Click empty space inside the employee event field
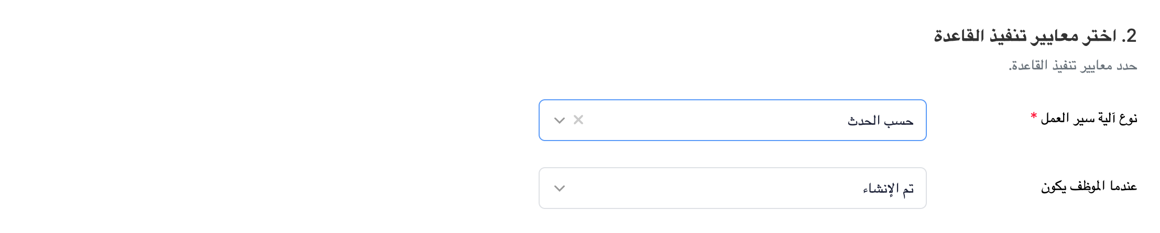 707,188
